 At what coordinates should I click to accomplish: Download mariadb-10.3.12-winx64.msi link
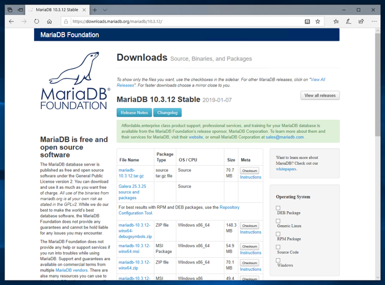[134, 248]
